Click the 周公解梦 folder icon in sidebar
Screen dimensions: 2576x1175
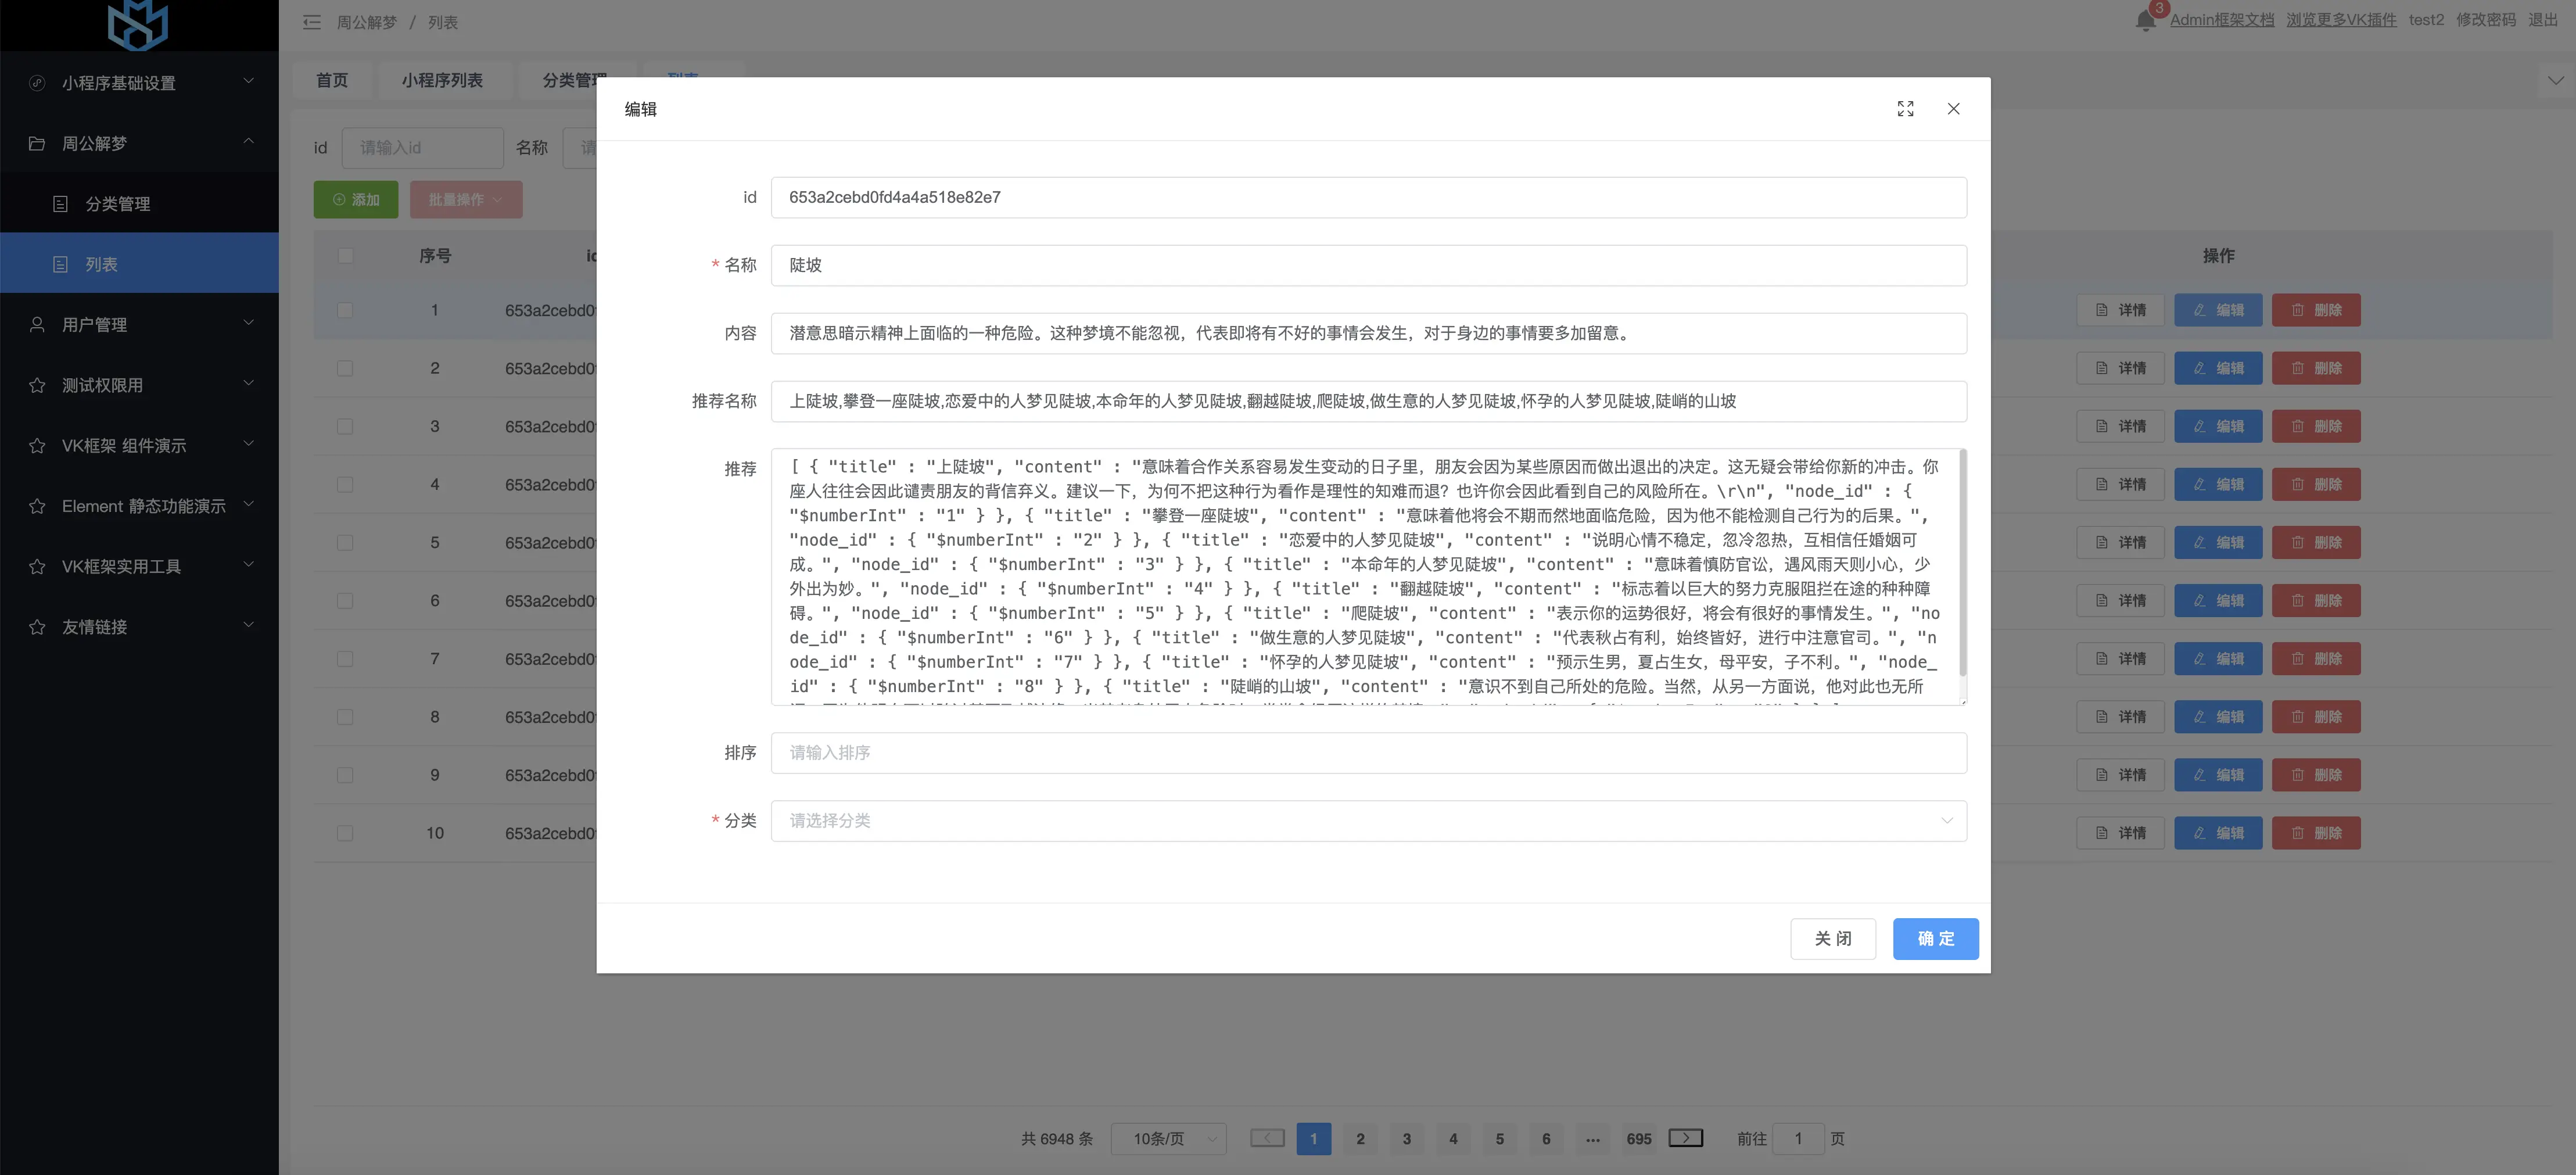click(37, 144)
